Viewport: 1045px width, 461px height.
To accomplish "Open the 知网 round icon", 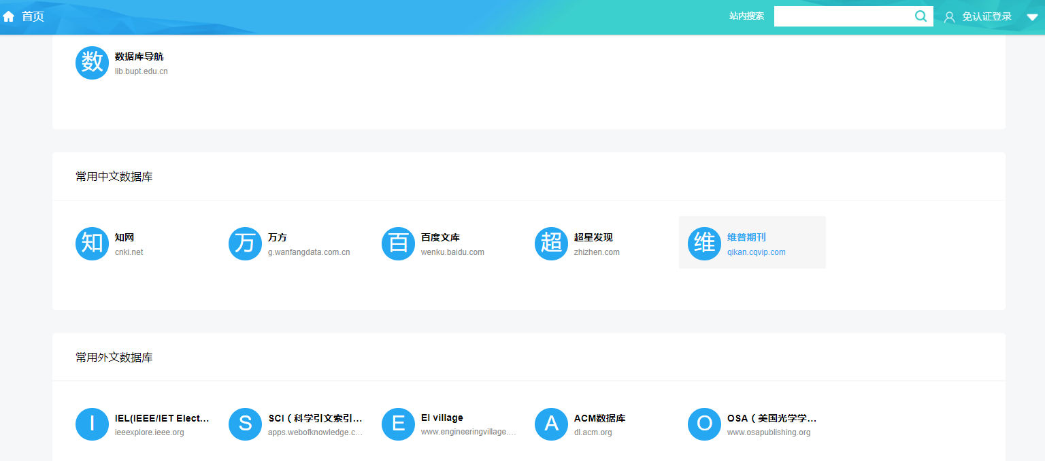I will [92, 243].
